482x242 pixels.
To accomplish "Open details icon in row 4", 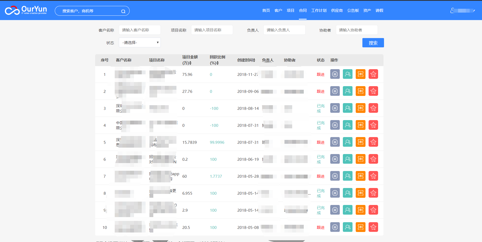I will pos(335,125).
